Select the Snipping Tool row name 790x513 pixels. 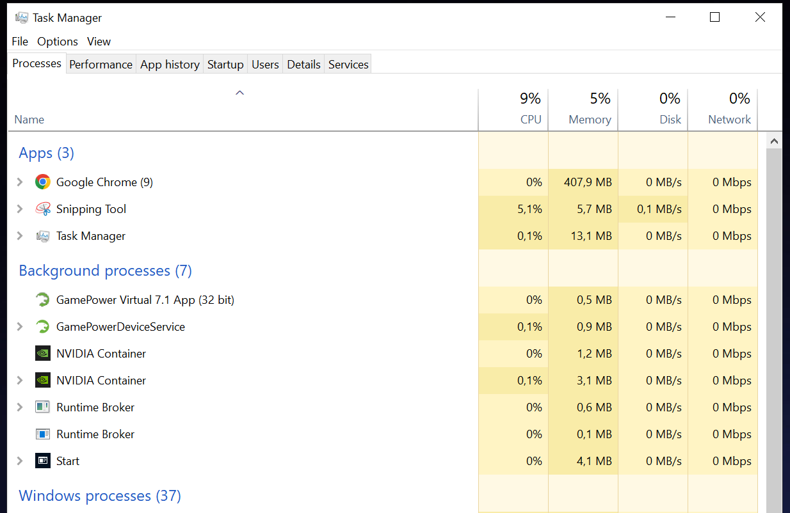(x=92, y=209)
